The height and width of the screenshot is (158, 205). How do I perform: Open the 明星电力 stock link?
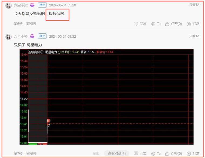(34, 45)
